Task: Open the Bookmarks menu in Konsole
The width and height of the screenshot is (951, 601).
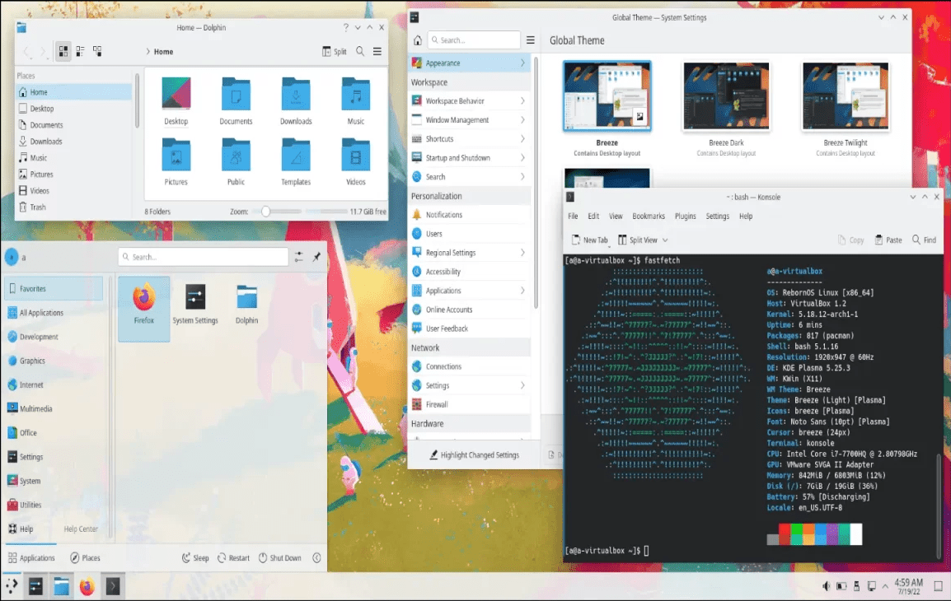Action: coord(649,217)
